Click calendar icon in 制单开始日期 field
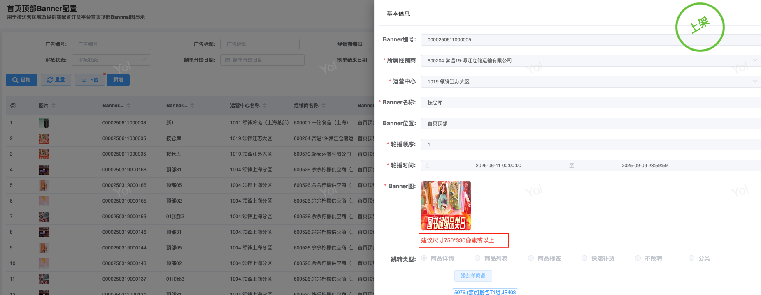 tap(228, 60)
